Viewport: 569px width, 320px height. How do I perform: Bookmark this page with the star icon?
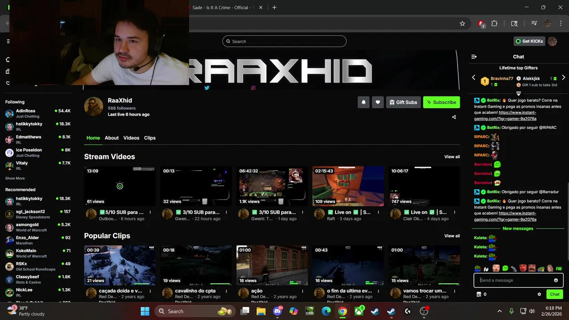pos(462,24)
